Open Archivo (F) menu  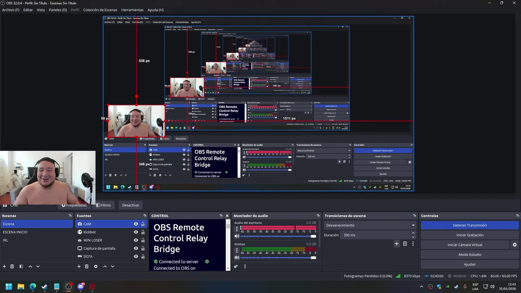11,10
